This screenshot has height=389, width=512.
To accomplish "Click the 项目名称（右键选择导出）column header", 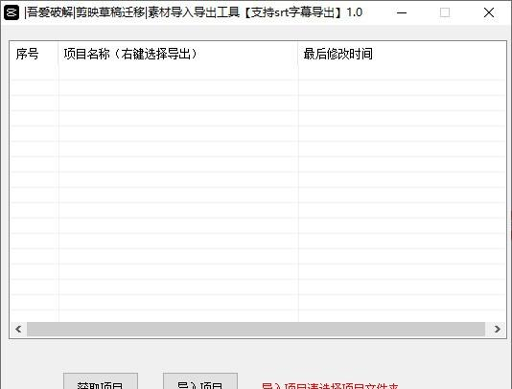I will point(178,54).
